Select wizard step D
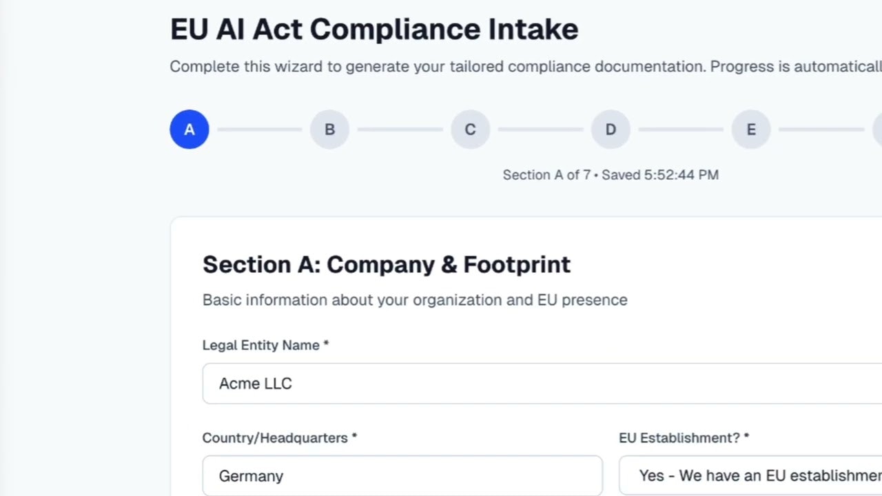Viewport: 882px width, 496px height. click(x=611, y=130)
